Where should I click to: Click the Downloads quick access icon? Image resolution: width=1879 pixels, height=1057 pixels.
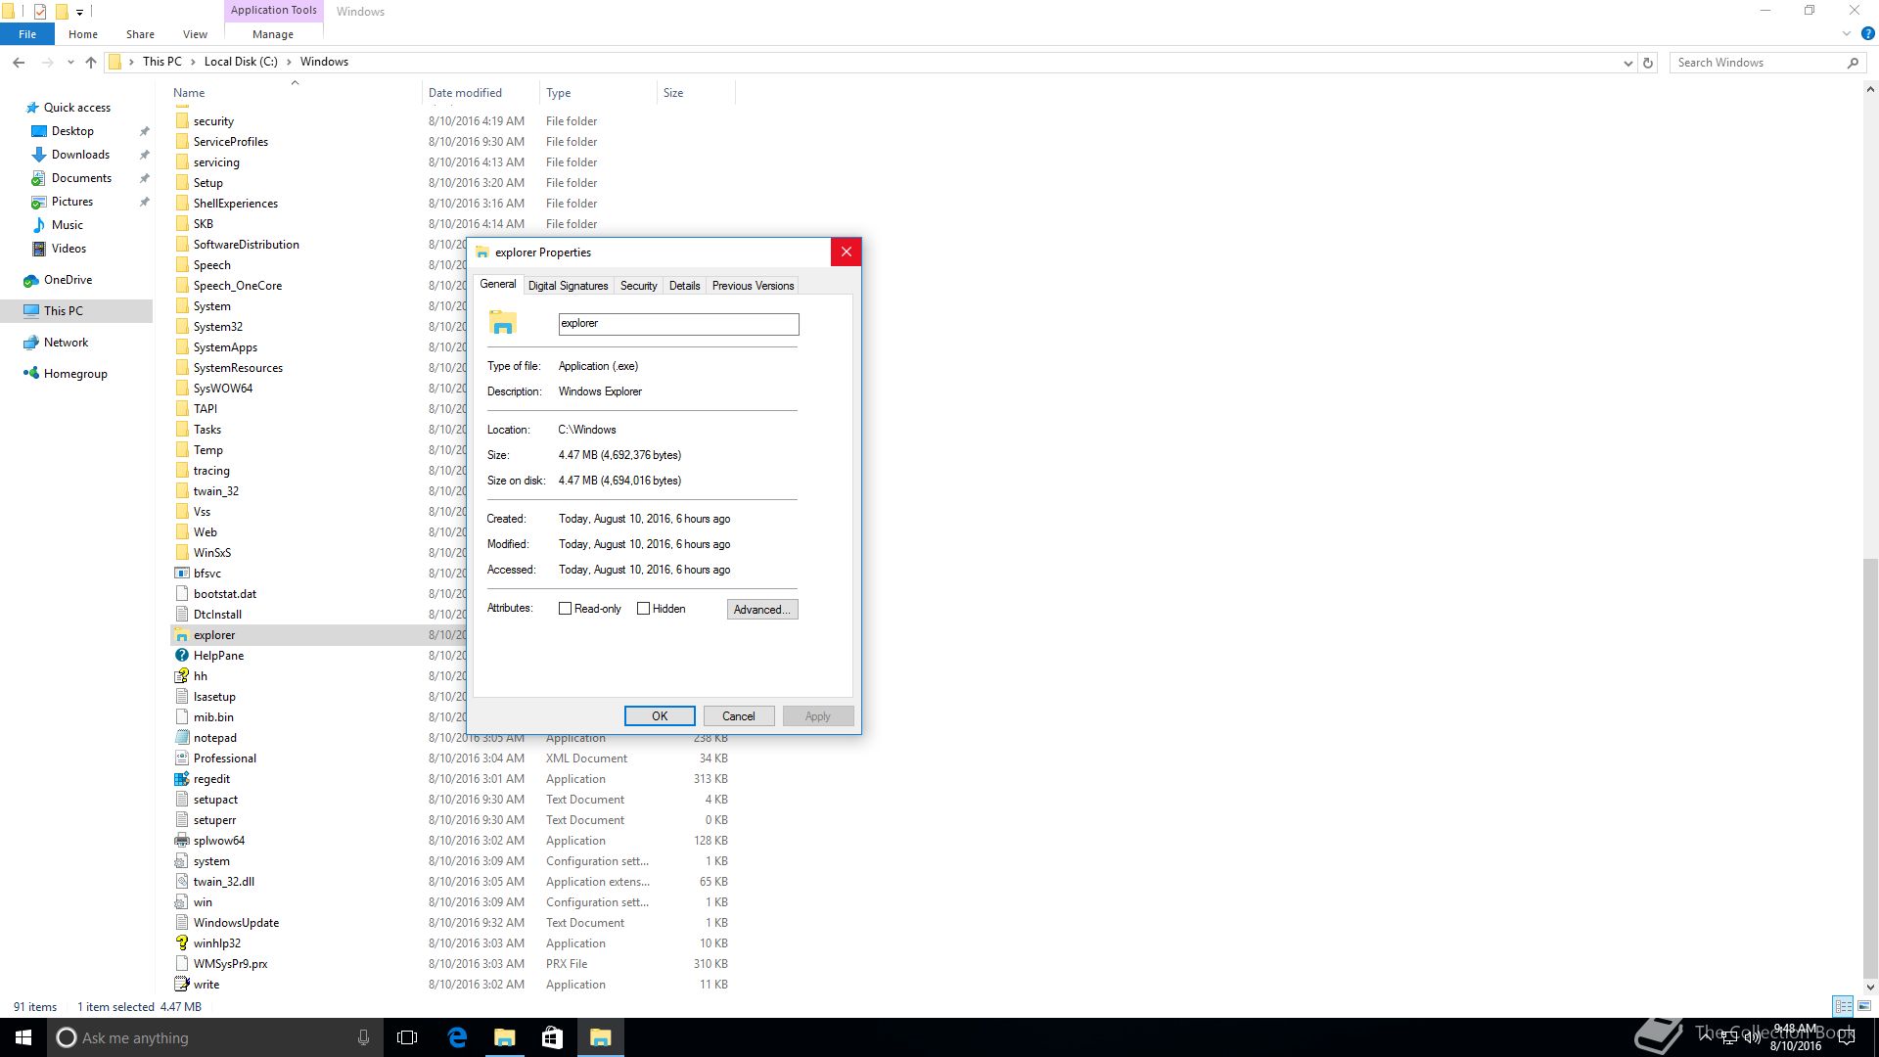tap(39, 155)
